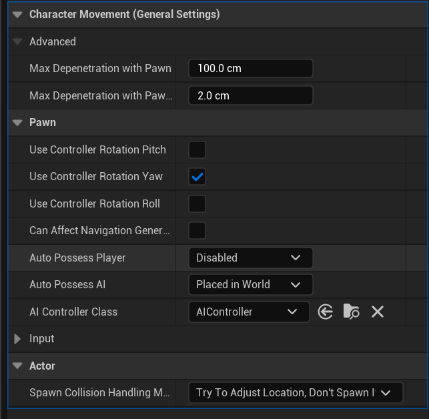Select the Spawn Collision Handling label

coord(99,393)
